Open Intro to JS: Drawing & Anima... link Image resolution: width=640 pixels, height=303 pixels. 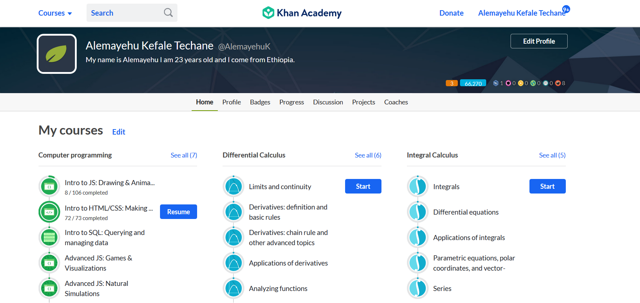tap(110, 183)
